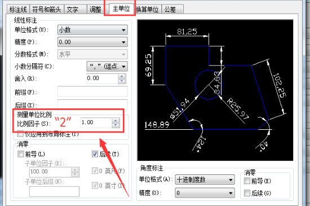The image size is (310, 206).
Task: Open the 换算单位 tab
Action: [148, 9]
